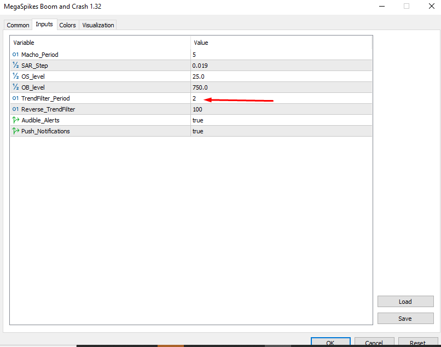
Task: Select the TrendFilter_Period variable name
Action: coord(45,98)
